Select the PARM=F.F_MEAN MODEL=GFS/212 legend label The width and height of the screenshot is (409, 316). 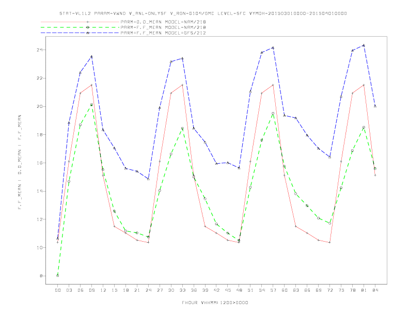point(163,33)
